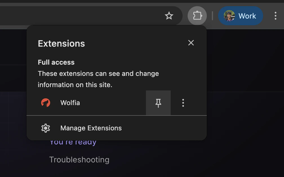Click the Manage Extensions gear icon

pos(45,128)
